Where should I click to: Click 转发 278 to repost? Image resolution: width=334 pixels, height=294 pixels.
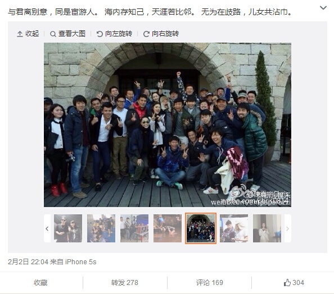[x=125, y=283]
